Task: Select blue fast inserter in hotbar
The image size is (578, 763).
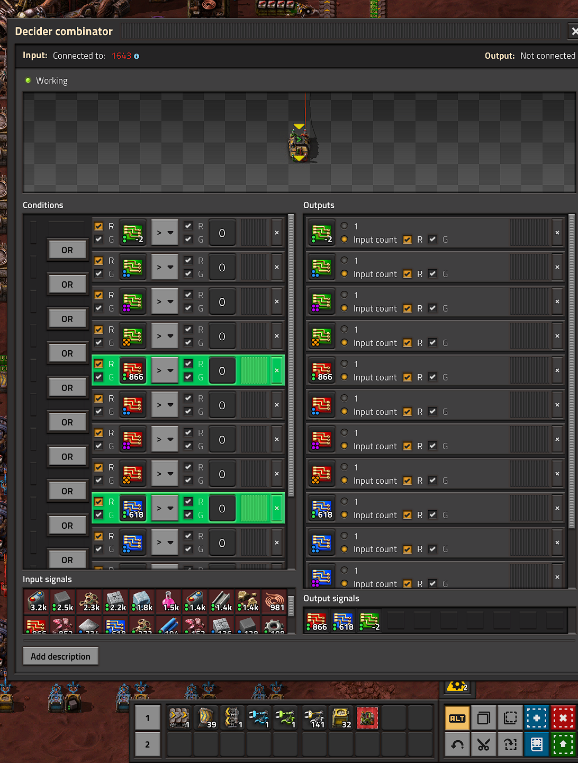Action: 260,718
